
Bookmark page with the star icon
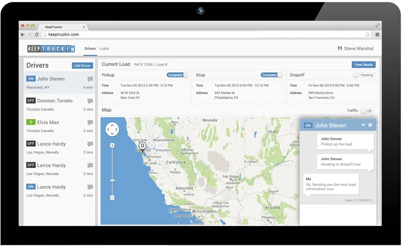pyautogui.click(x=368, y=34)
